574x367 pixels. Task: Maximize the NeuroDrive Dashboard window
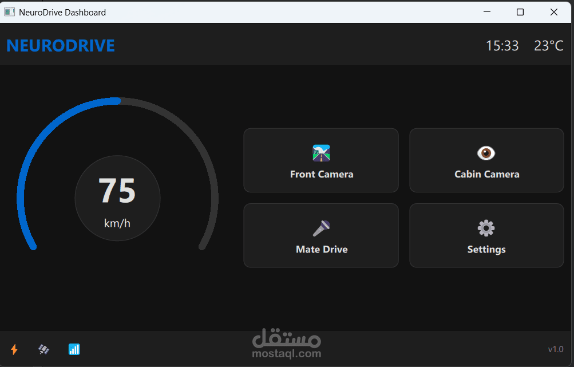point(520,12)
